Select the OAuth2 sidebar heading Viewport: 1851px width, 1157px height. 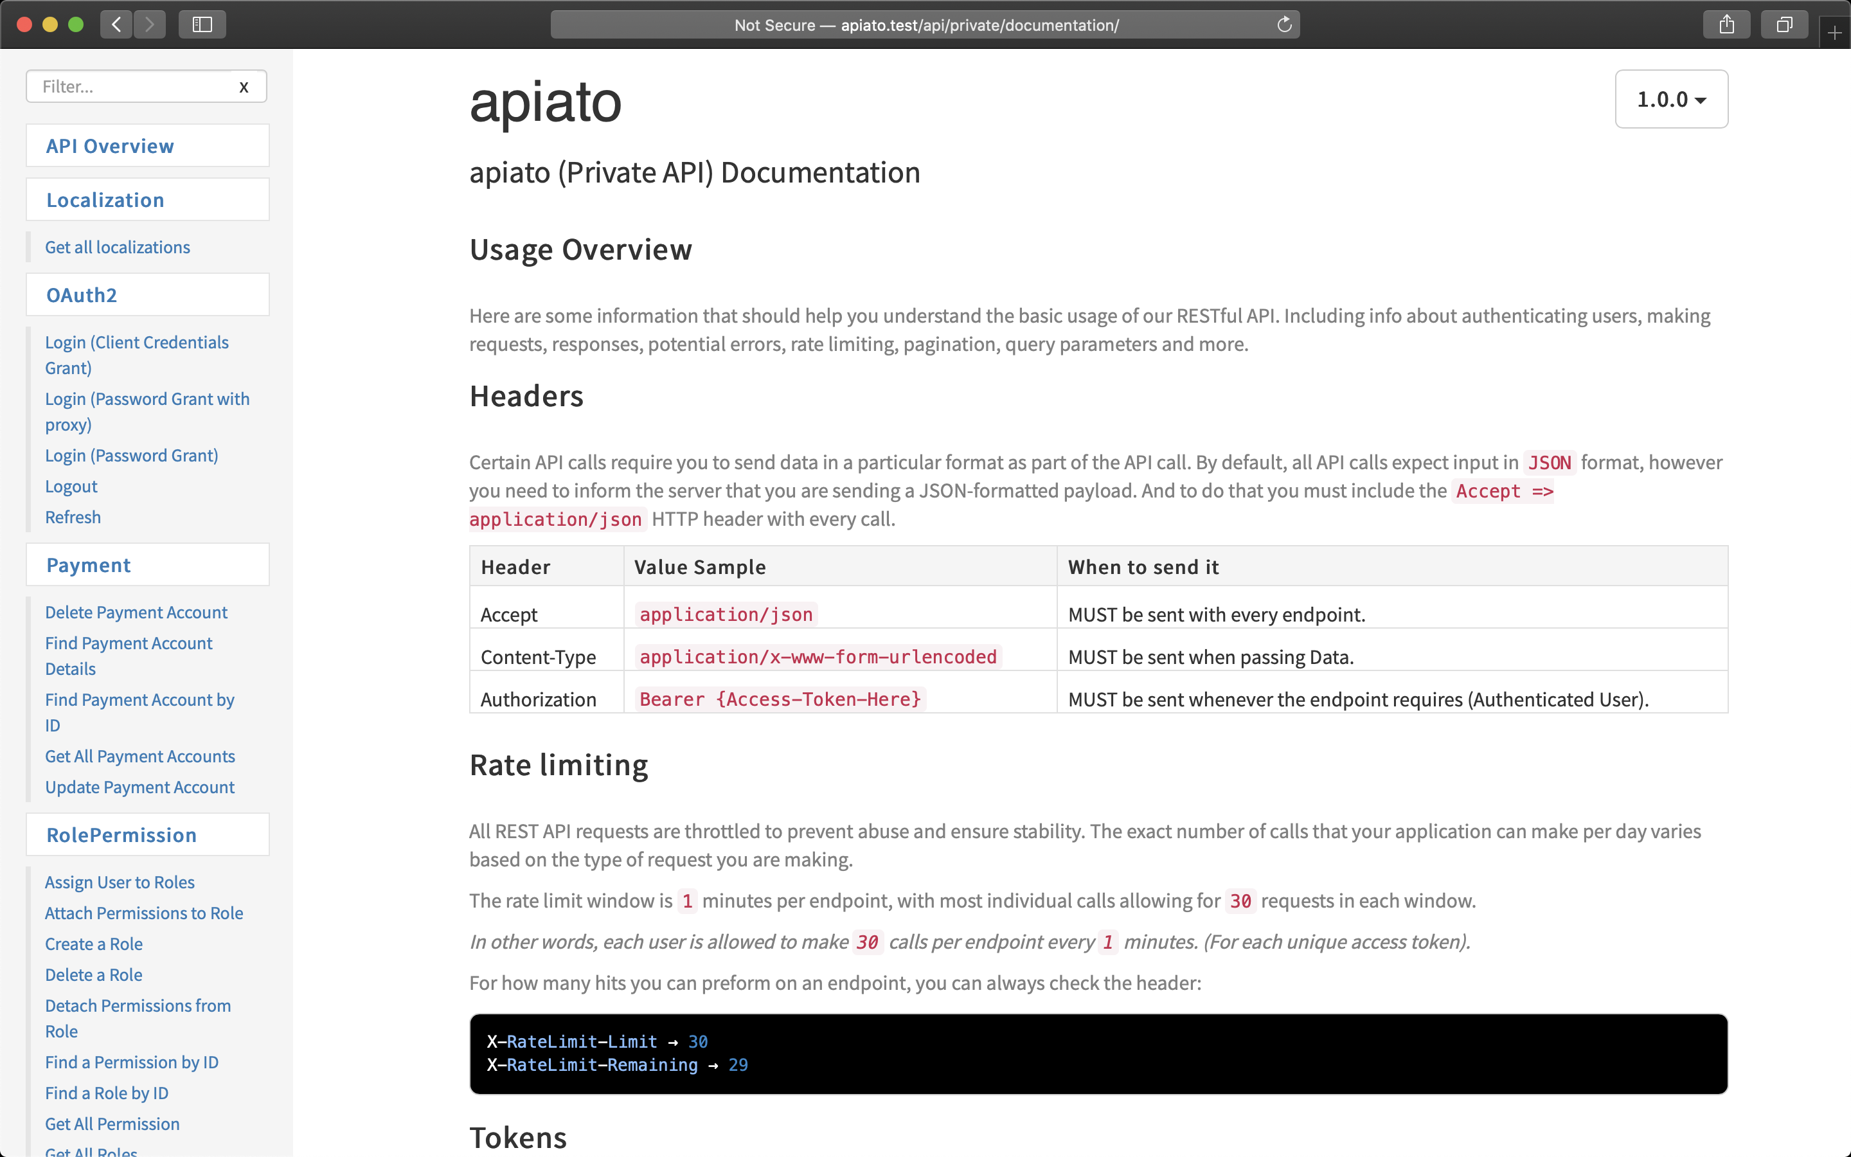click(x=82, y=296)
